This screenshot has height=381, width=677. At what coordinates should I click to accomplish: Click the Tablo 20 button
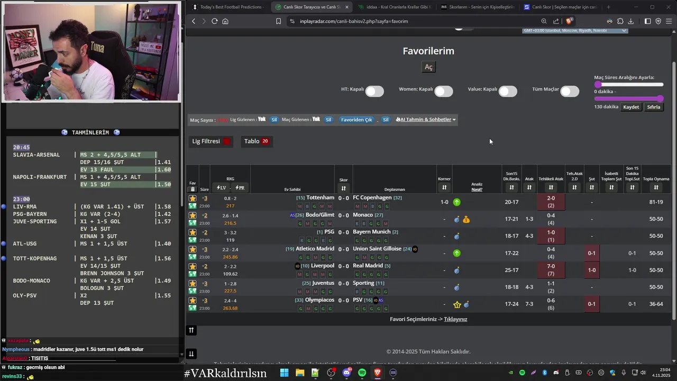257,141
